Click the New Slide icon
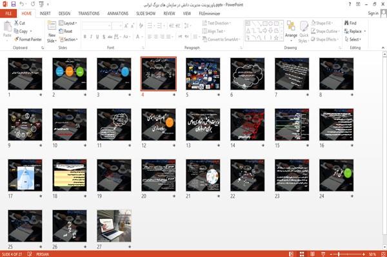Screen dimensions: 387x257 point(52,26)
